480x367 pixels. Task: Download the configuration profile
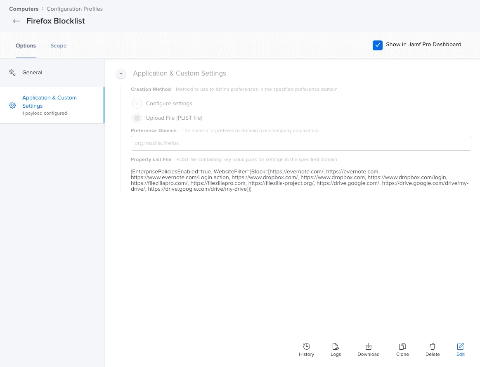(x=368, y=350)
